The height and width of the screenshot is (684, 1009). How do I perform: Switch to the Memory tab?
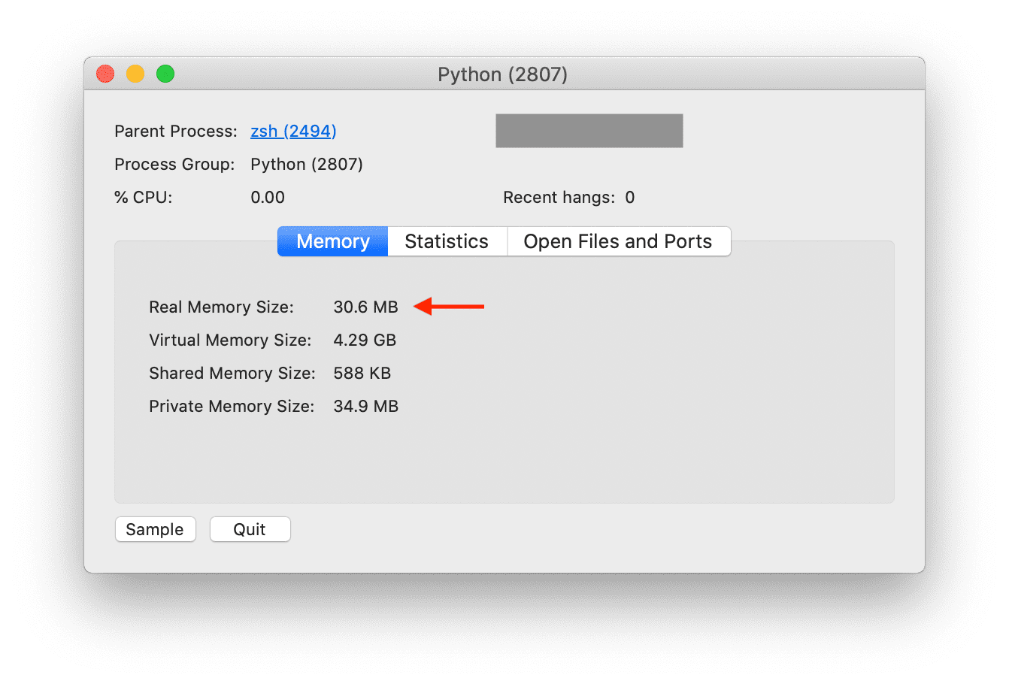pyautogui.click(x=333, y=241)
